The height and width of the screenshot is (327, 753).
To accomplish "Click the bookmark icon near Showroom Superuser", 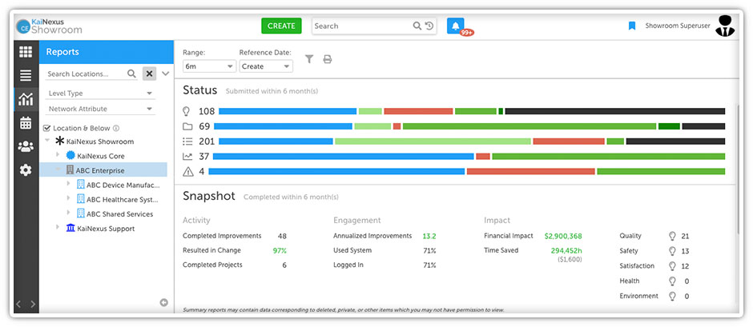I will pyautogui.click(x=631, y=26).
